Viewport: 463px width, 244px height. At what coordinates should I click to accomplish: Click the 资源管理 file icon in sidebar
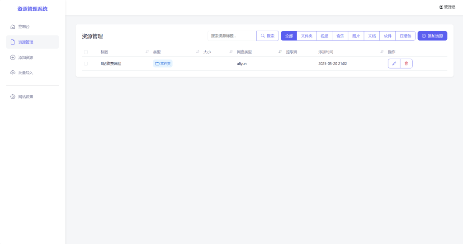point(13,42)
